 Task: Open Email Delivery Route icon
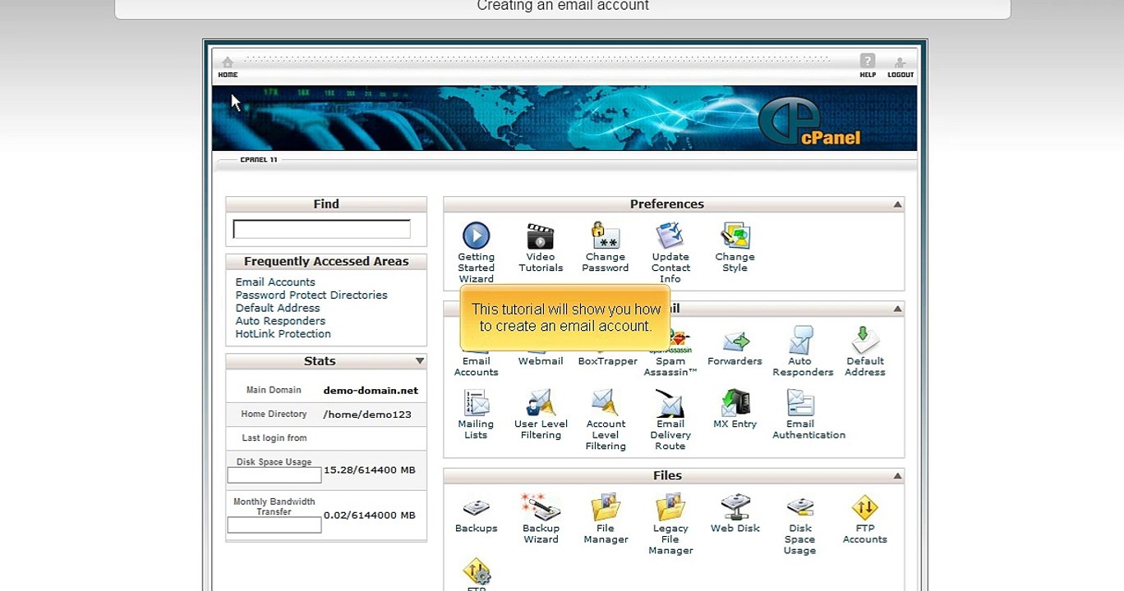[x=670, y=404]
